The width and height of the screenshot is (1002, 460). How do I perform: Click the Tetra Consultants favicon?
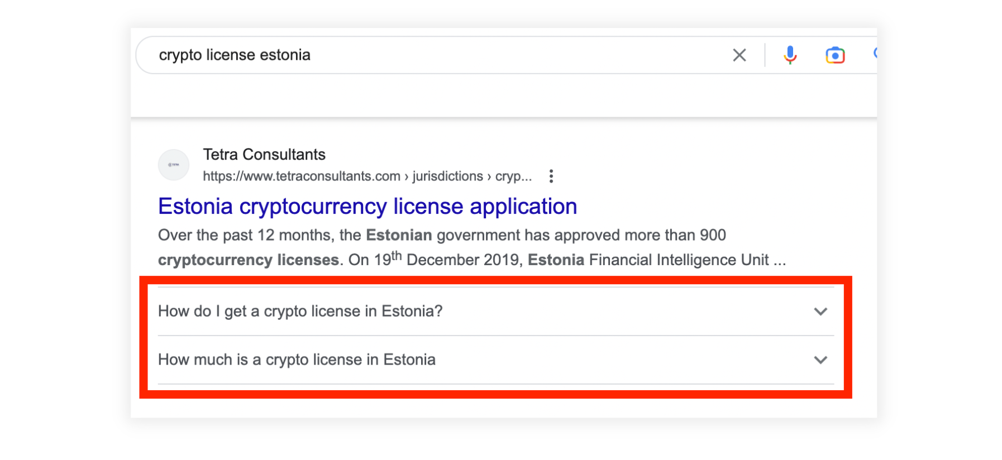[174, 165]
